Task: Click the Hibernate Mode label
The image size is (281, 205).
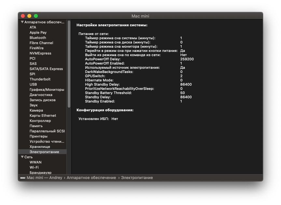Action: [99, 80]
